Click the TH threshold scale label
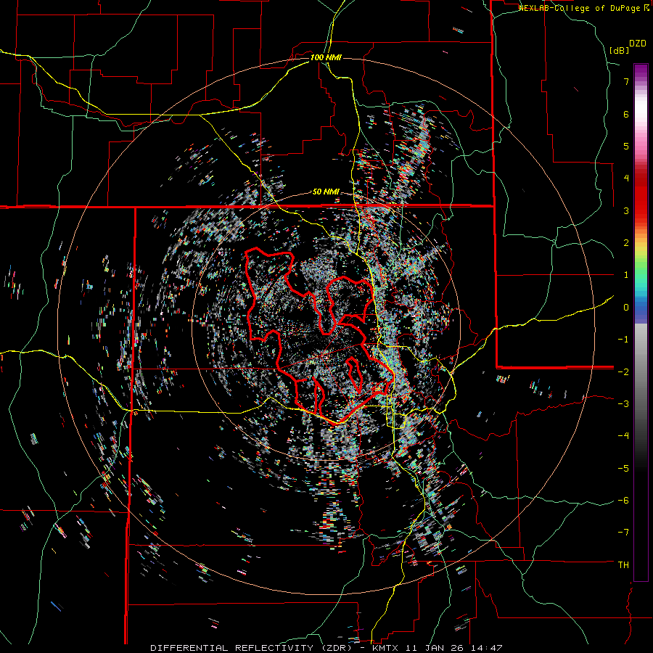 [x=623, y=565]
